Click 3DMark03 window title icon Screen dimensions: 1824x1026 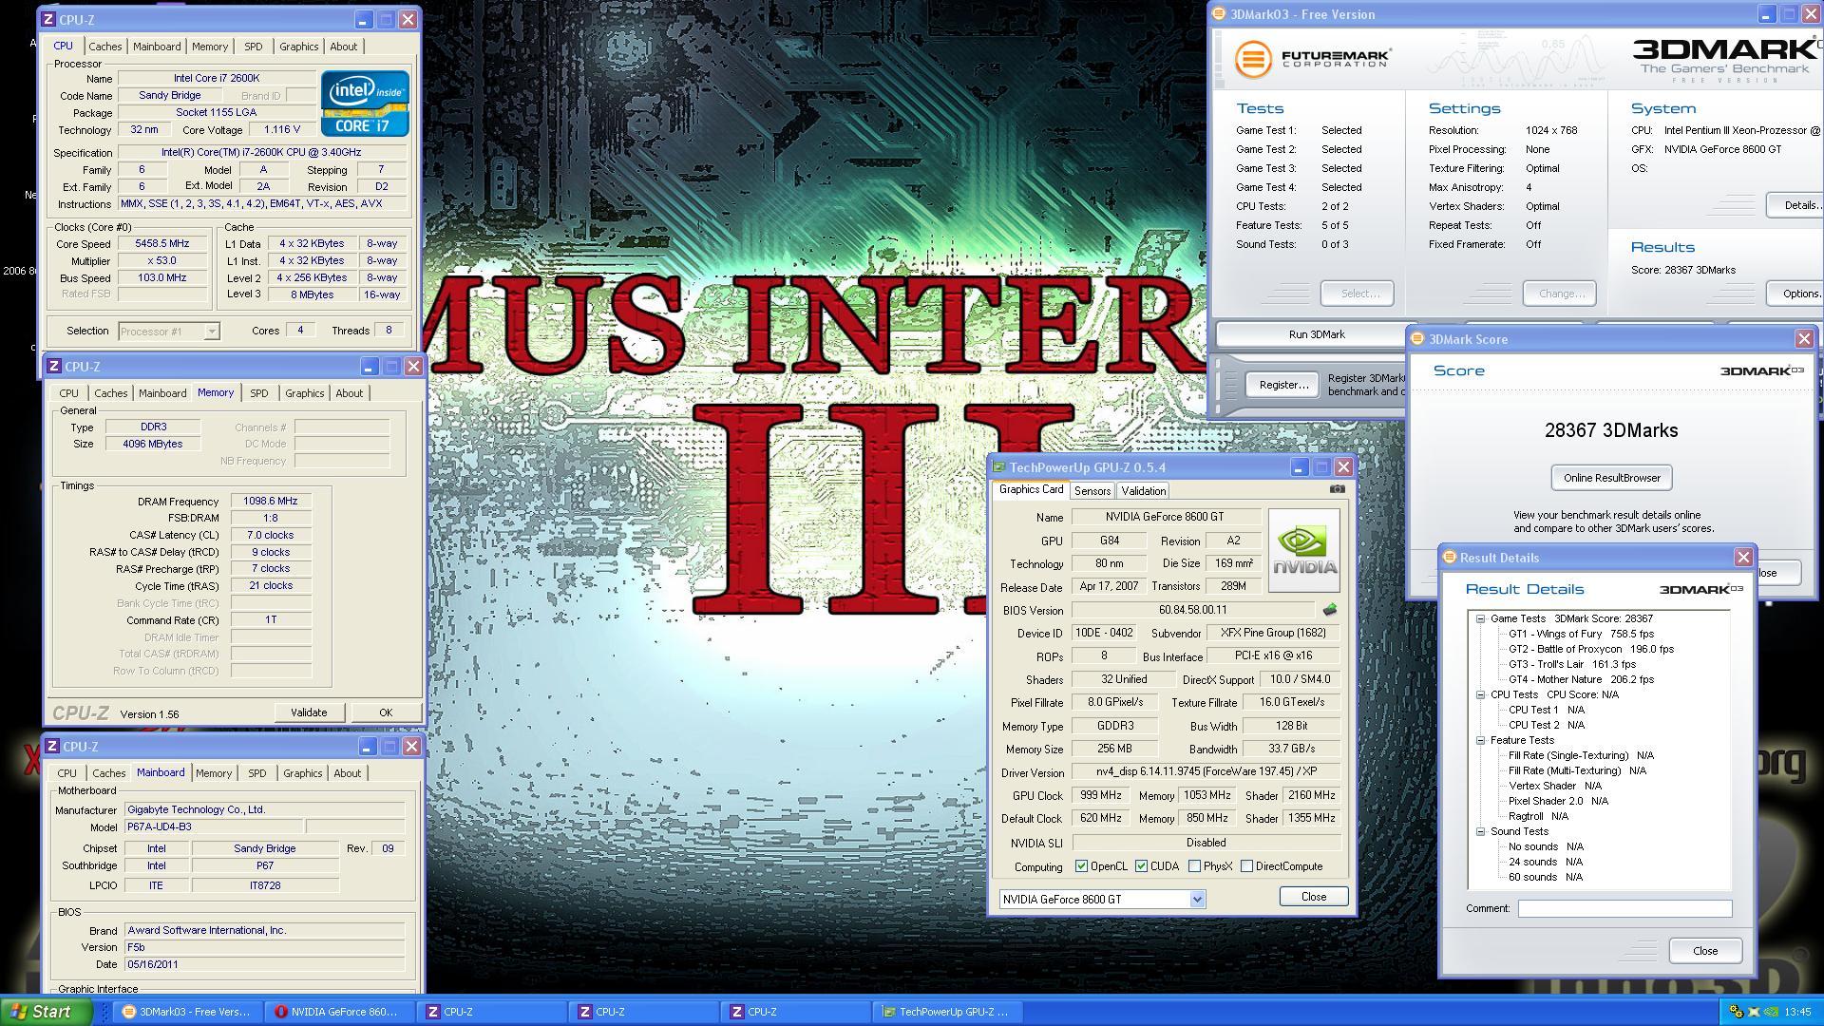[1219, 14]
